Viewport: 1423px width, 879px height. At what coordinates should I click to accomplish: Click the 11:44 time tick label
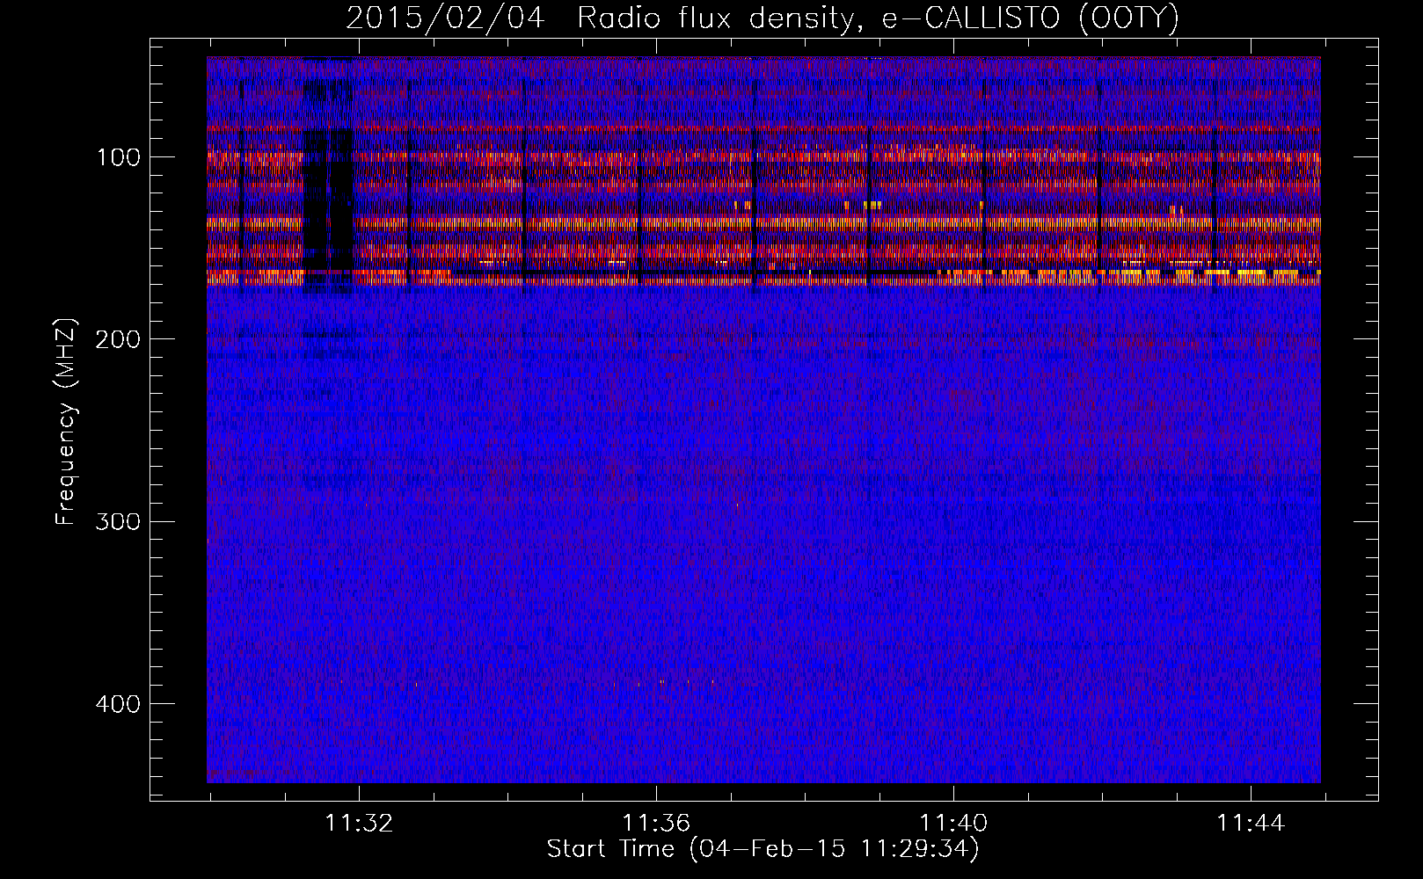coord(1251,824)
